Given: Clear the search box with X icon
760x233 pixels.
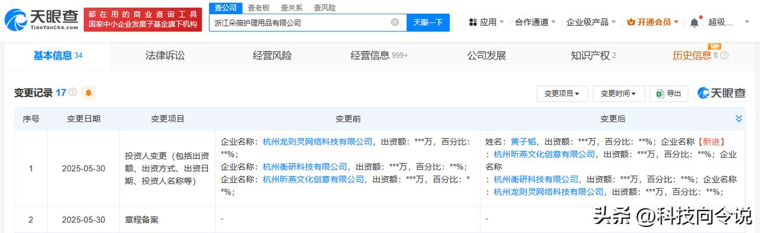Looking at the screenshot, I should [x=395, y=23].
